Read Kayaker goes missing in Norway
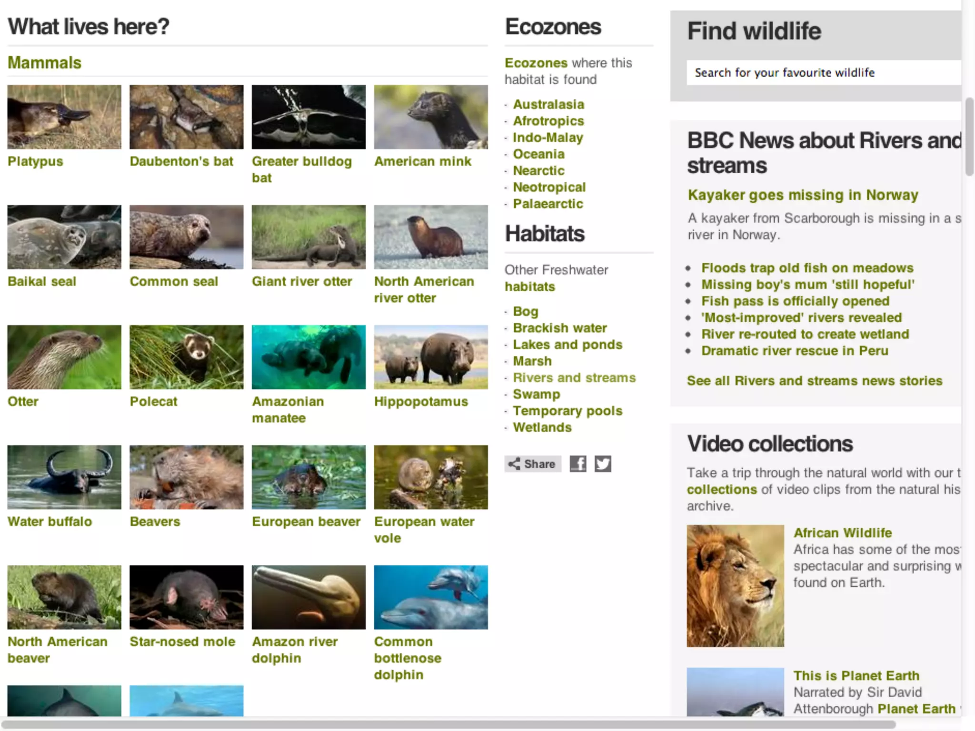This screenshot has height=731, width=975. point(803,195)
